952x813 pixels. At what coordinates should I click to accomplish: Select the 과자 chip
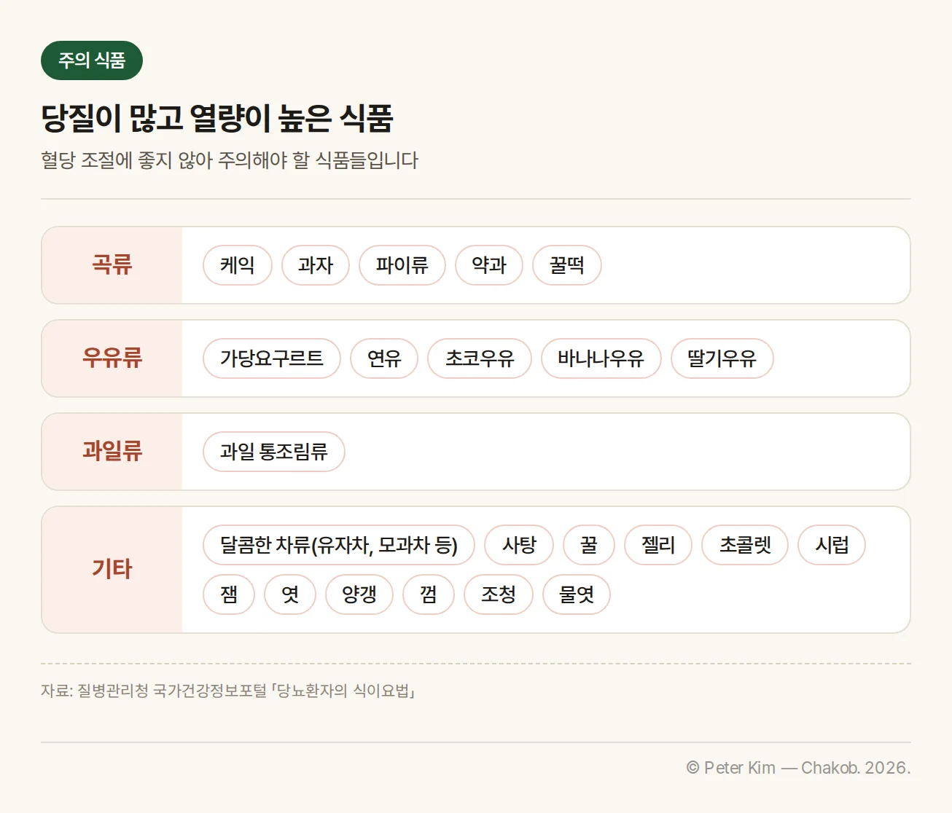coord(316,265)
